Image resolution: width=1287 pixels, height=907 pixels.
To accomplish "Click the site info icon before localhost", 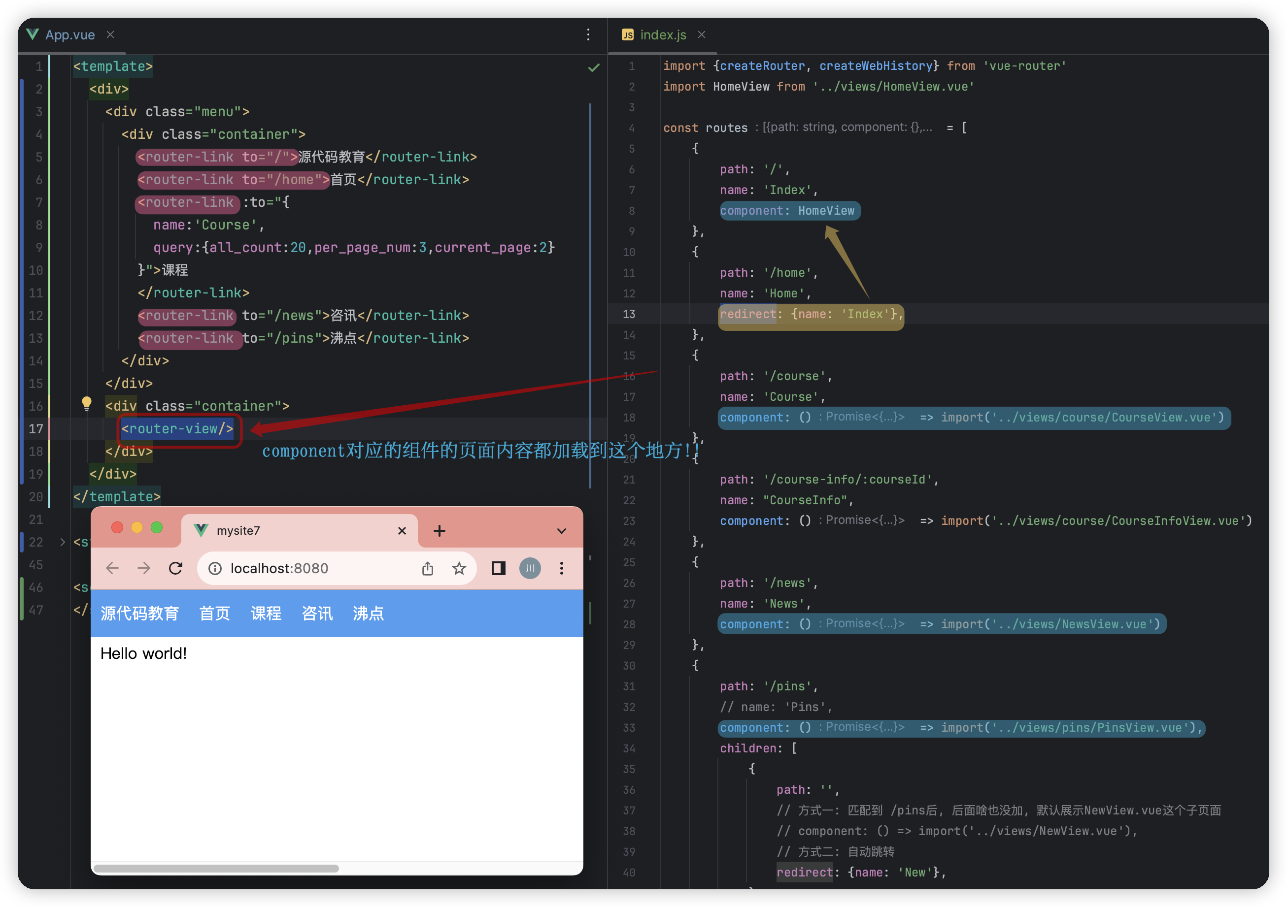I will pos(215,568).
